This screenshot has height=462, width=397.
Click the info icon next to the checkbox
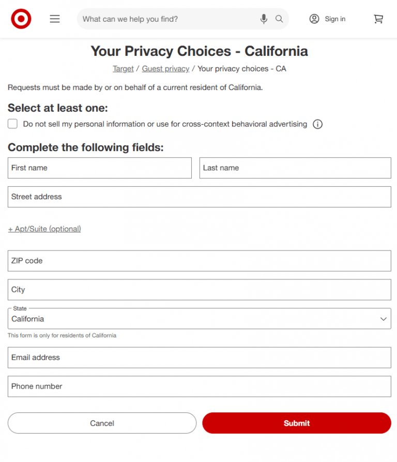click(x=317, y=124)
